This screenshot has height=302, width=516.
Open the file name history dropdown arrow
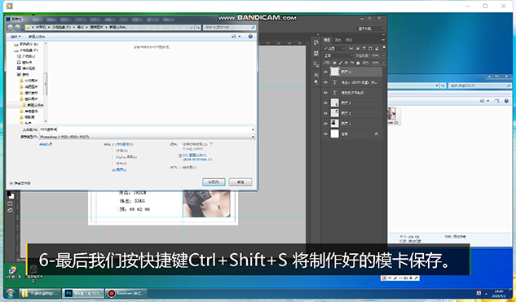253,129
